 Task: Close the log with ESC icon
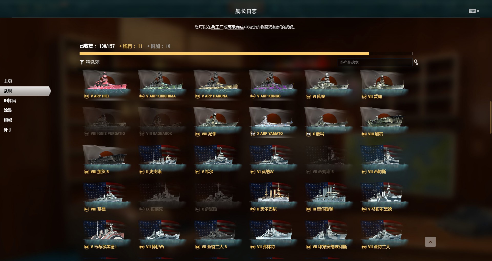474,11
